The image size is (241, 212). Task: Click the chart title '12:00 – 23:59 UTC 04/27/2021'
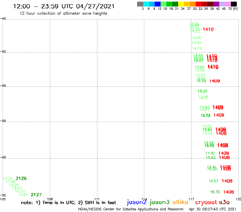[x=64, y=6]
